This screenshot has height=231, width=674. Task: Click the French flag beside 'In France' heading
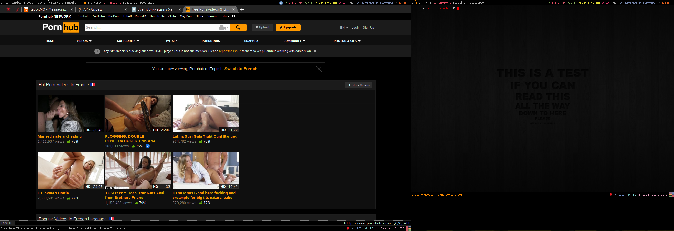coord(93,85)
